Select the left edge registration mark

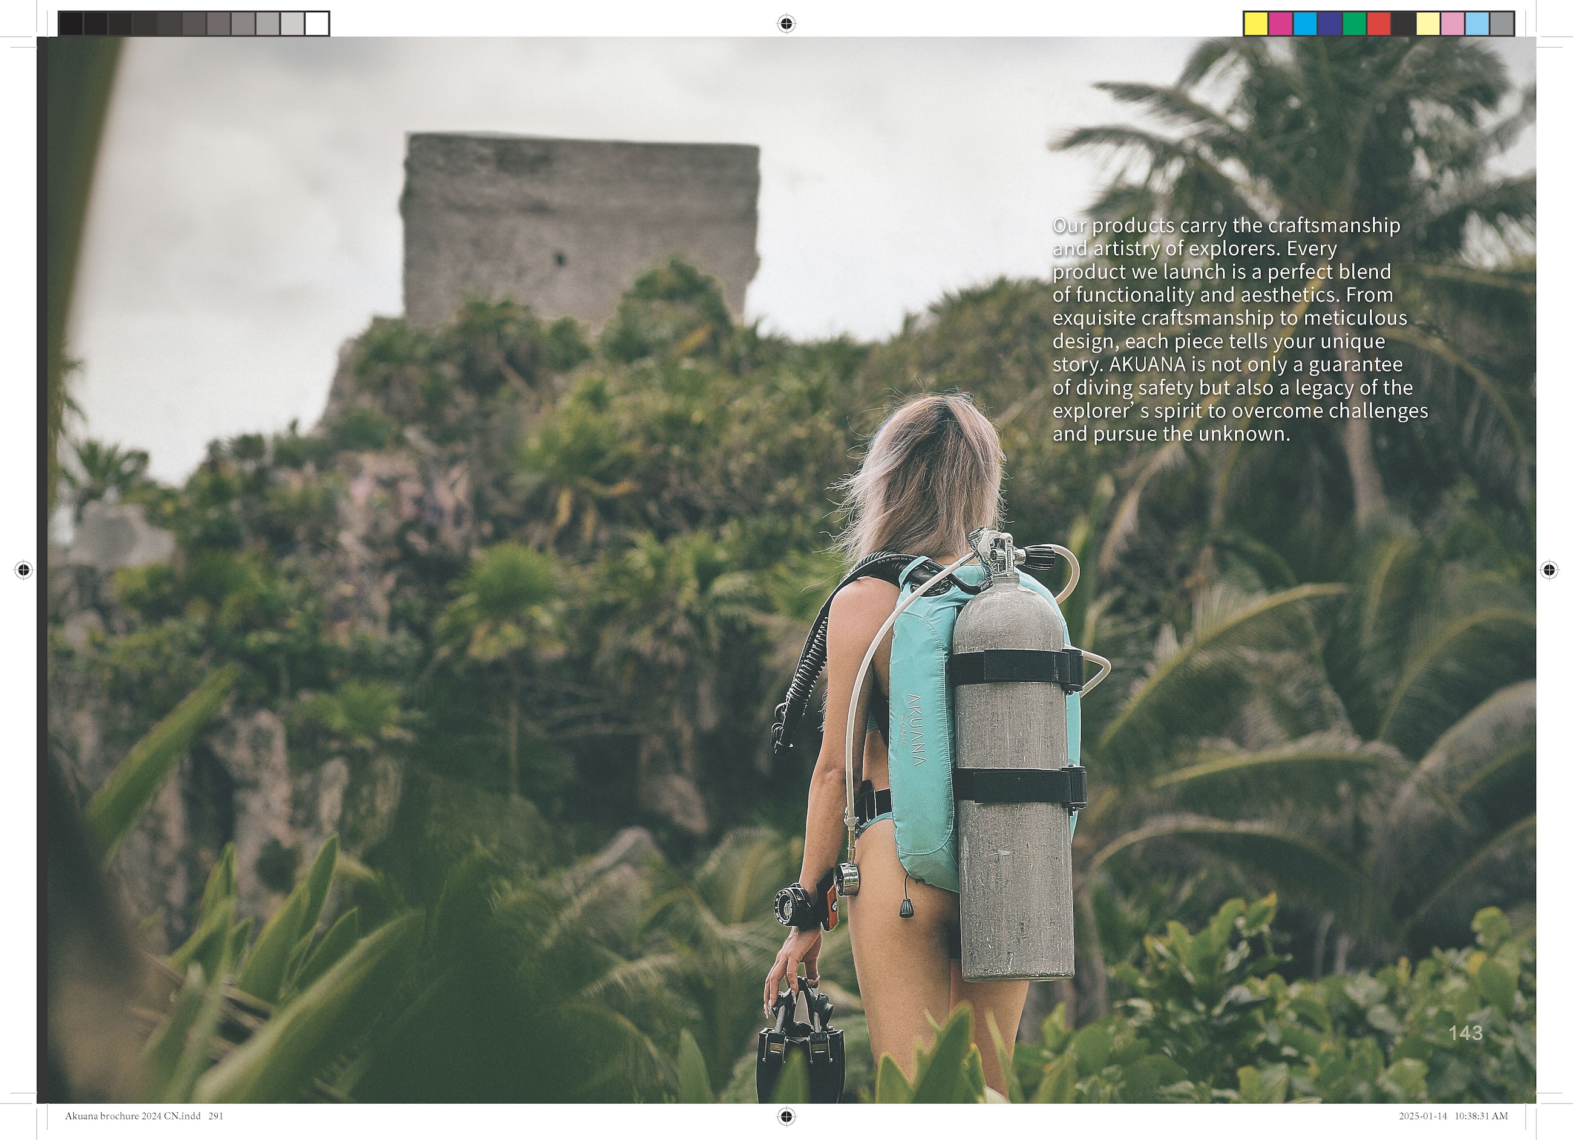tap(23, 571)
